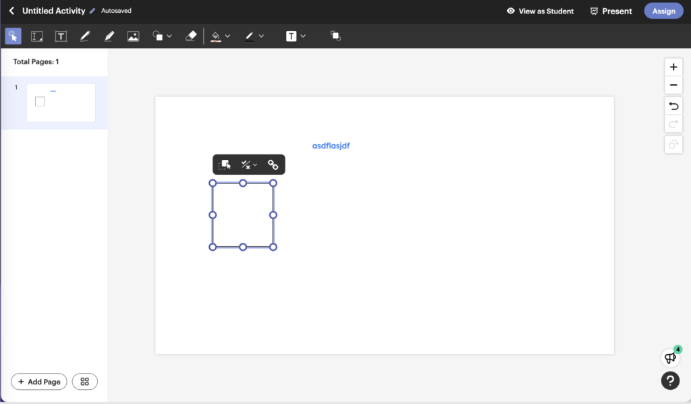Viewport: 691px width, 404px height.
Task: Click the link icon above the square
Action: click(273, 165)
